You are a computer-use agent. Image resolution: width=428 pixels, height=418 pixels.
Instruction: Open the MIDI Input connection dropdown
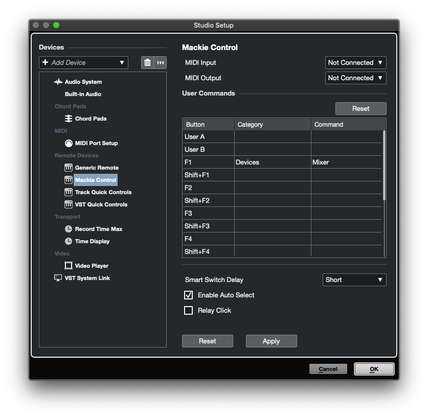(x=355, y=62)
